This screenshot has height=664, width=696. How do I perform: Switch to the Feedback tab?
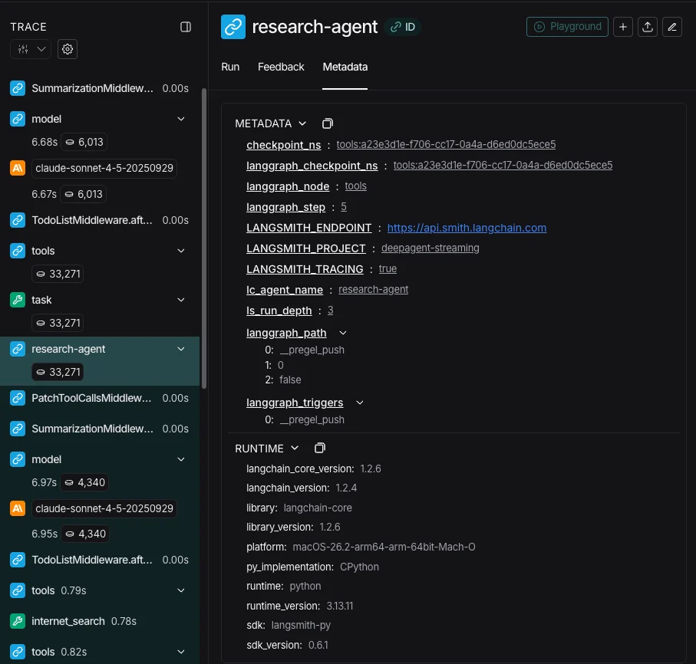(281, 67)
